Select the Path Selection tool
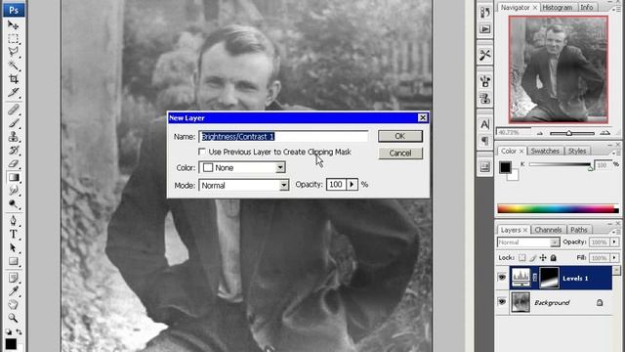The height and width of the screenshot is (352, 625). (x=13, y=247)
